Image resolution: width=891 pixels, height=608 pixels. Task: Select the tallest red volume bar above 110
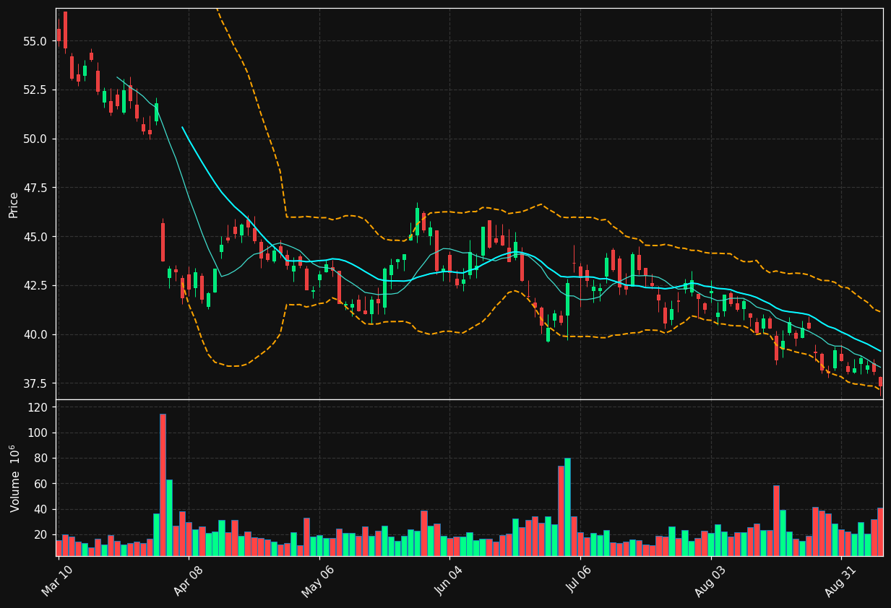click(163, 485)
